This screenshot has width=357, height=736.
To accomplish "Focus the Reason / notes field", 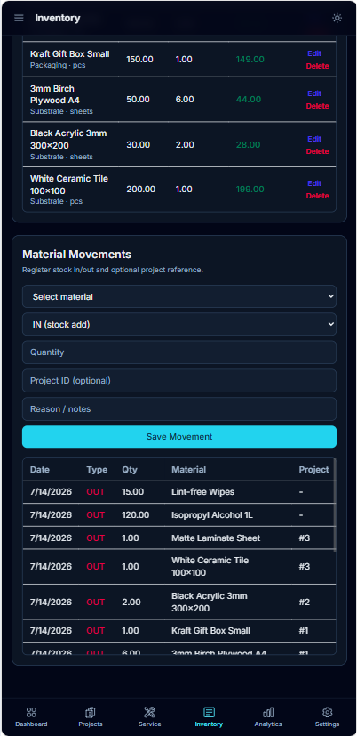I will coord(179,408).
